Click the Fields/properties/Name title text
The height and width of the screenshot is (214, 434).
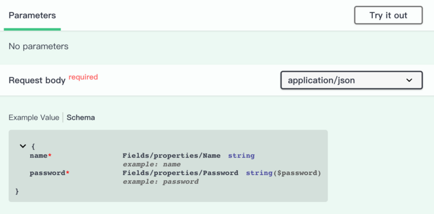[x=171, y=155]
